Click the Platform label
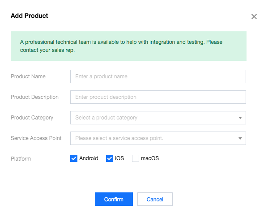Image resolution: width=268 pixels, height=217 pixels. (21, 158)
